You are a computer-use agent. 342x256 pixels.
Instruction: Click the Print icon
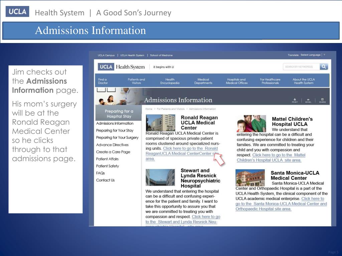(295, 101)
